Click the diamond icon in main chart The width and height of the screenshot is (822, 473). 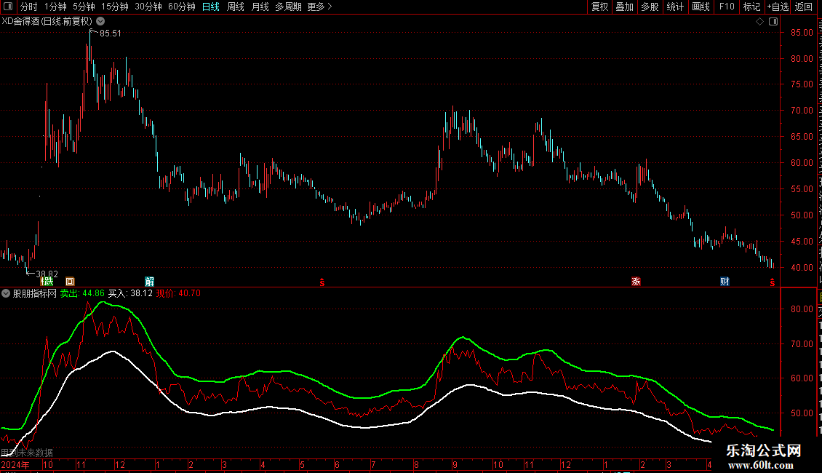(759, 22)
